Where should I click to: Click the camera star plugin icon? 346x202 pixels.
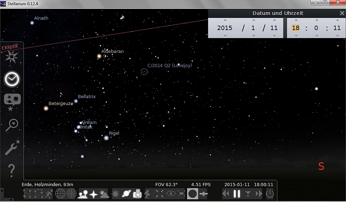point(137,194)
